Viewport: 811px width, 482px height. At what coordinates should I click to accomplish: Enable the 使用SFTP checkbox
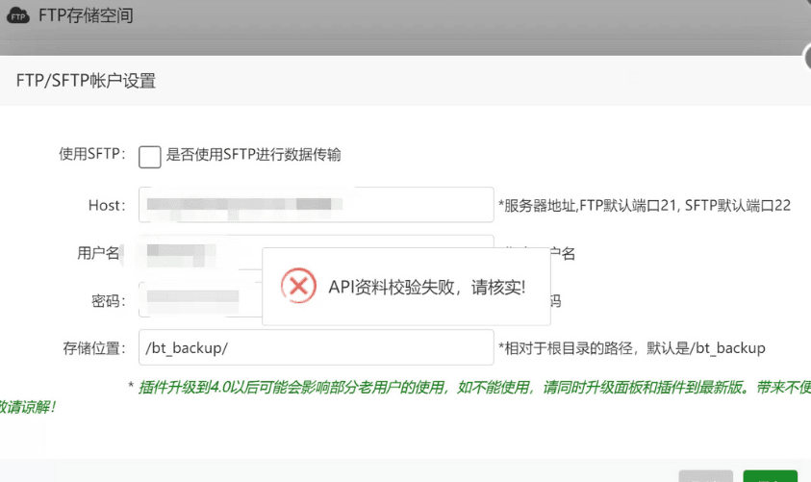[x=149, y=157]
